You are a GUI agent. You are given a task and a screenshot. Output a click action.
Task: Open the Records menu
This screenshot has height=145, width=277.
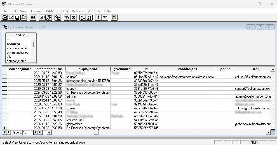[x=78, y=11]
